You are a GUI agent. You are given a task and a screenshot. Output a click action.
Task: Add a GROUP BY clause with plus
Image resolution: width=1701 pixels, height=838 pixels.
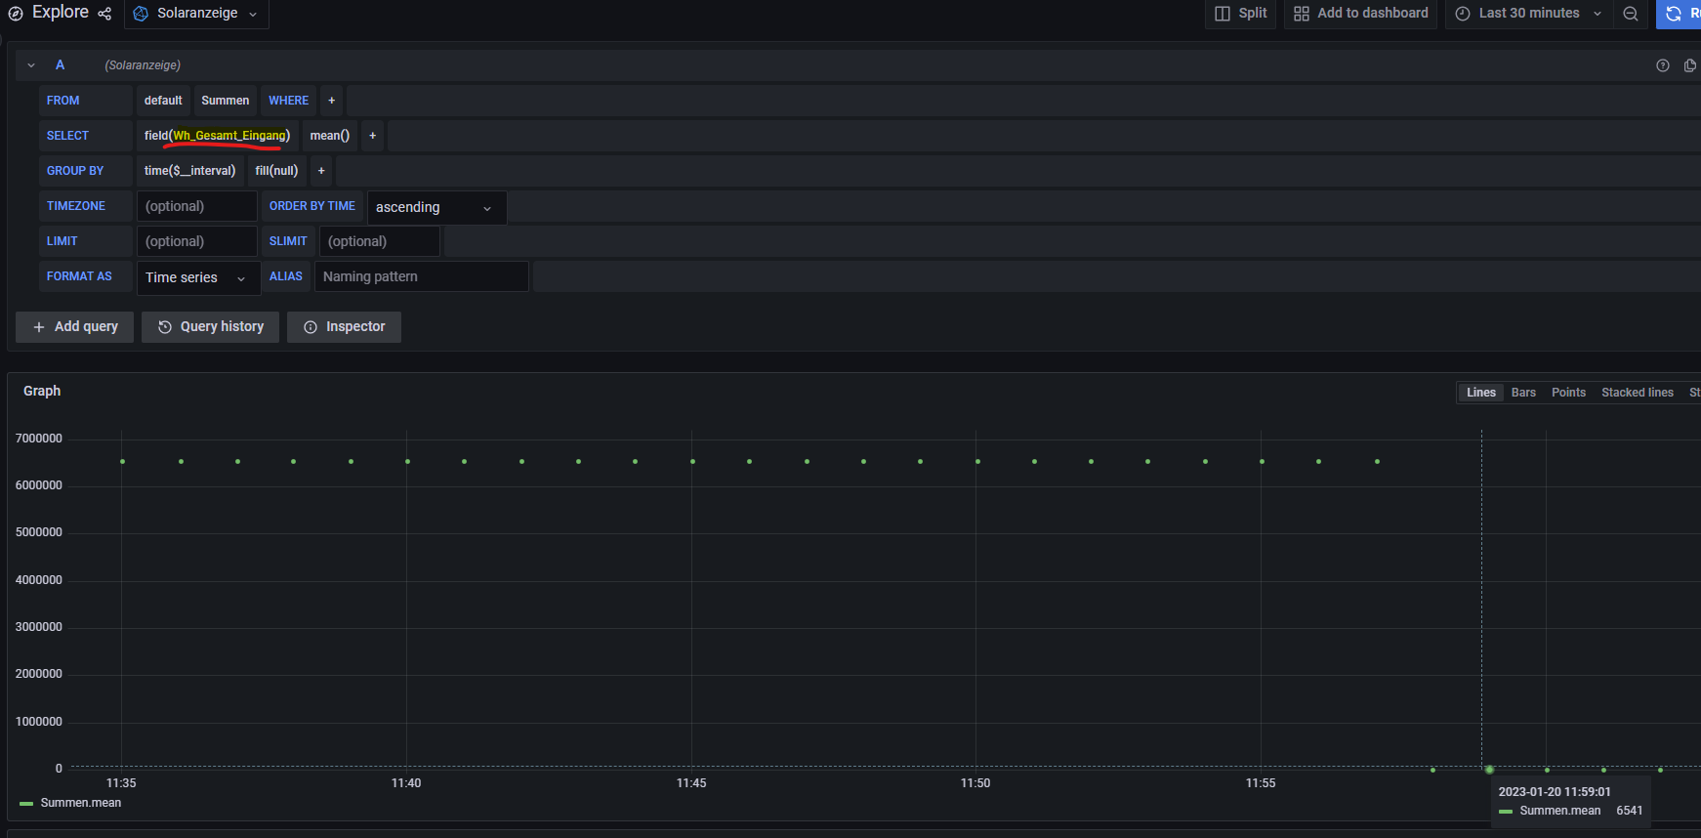coord(321,171)
